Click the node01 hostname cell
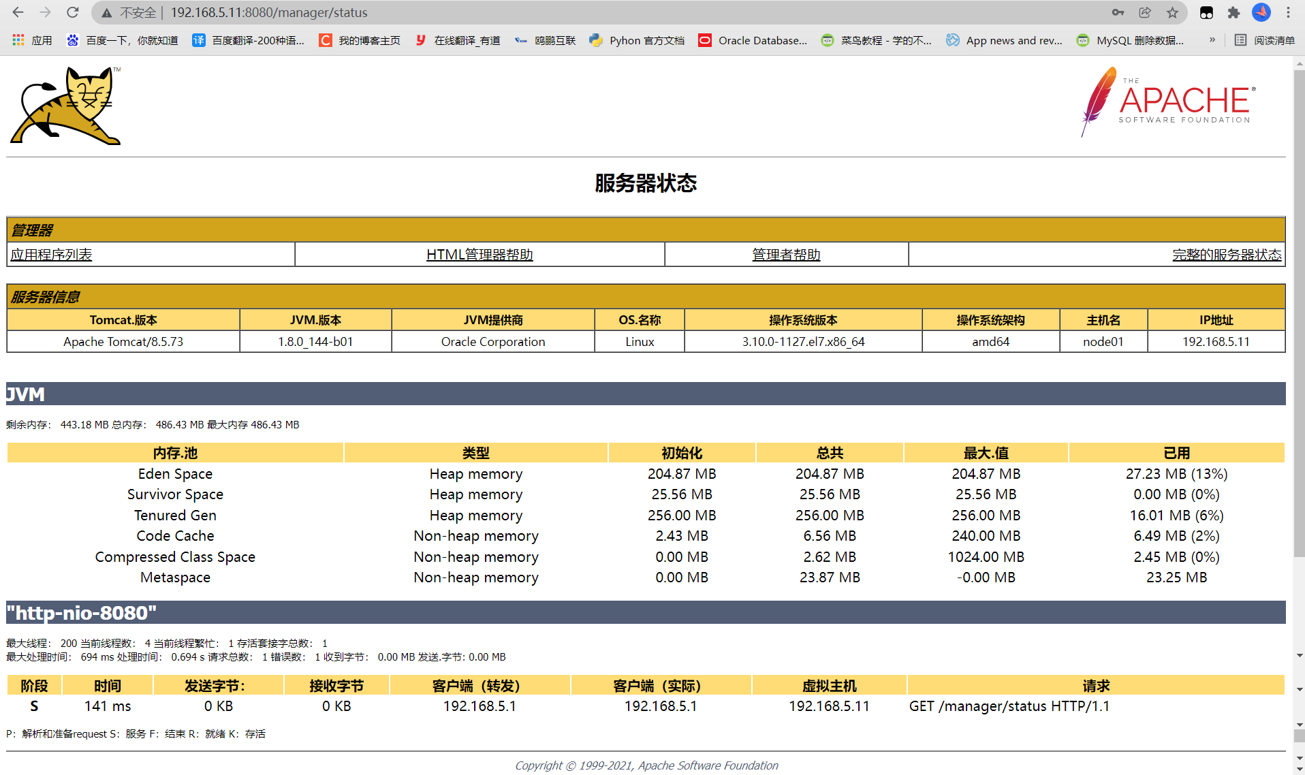This screenshot has width=1305, height=775. tap(1103, 342)
